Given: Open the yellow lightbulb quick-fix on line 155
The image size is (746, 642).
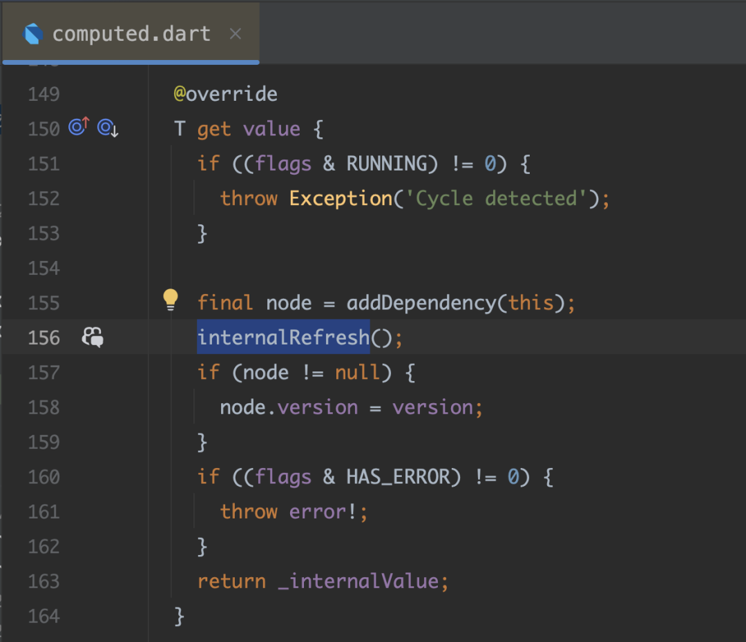Looking at the screenshot, I should pos(170,300).
